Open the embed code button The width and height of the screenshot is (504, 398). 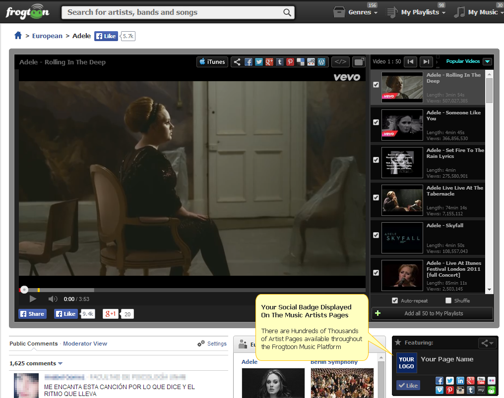(x=340, y=62)
